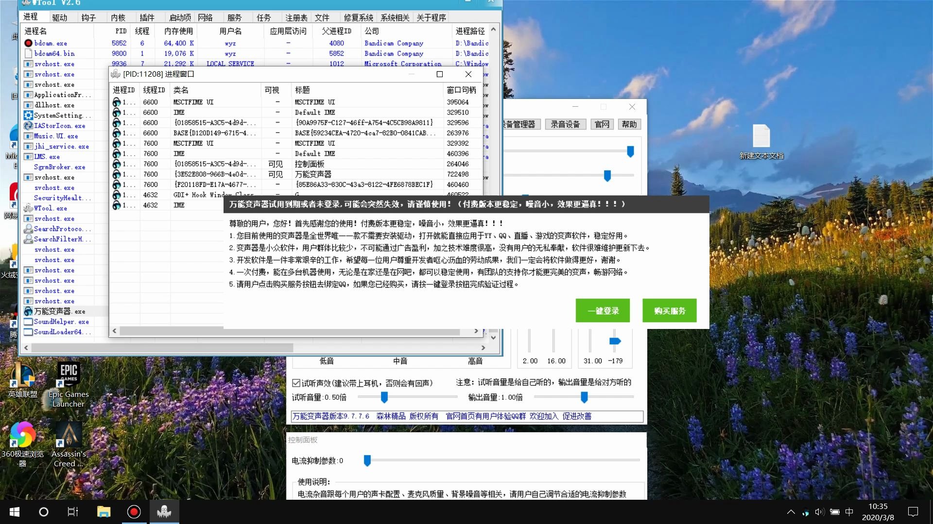Maximize the 进程窗口 dialog
The image size is (933, 524).
(x=440, y=74)
